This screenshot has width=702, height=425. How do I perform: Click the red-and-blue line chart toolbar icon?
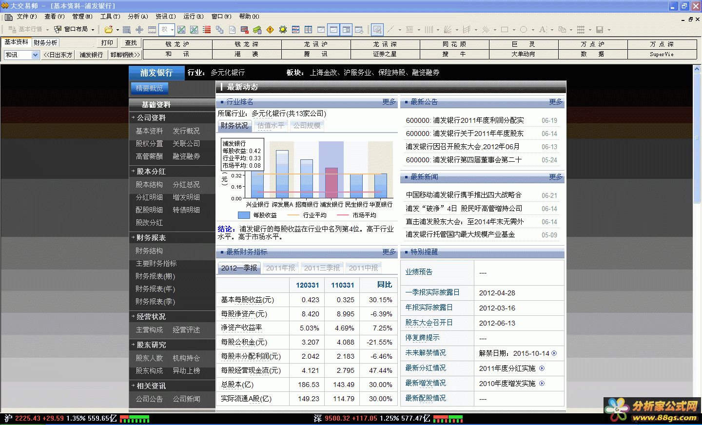point(295,30)
